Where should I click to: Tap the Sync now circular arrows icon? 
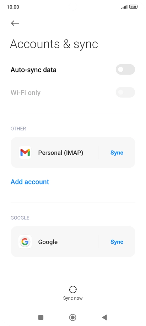tap(73, 289)
